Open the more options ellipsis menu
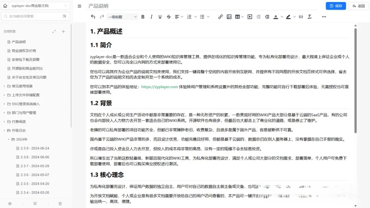 324,17
